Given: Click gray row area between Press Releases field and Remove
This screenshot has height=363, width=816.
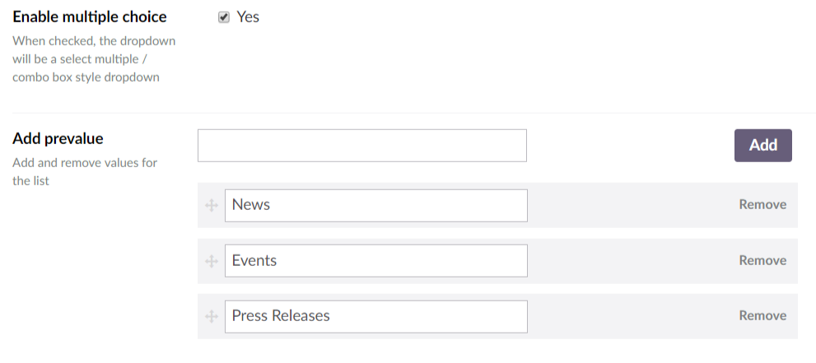Looking at the screenshot, I should [633, 316].
